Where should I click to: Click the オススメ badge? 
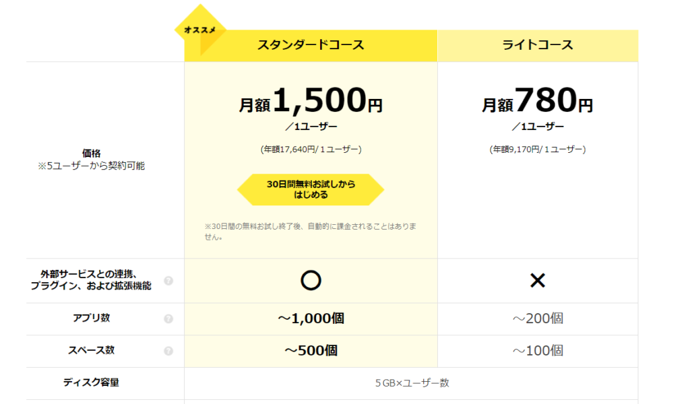click(x=199, y=30)
